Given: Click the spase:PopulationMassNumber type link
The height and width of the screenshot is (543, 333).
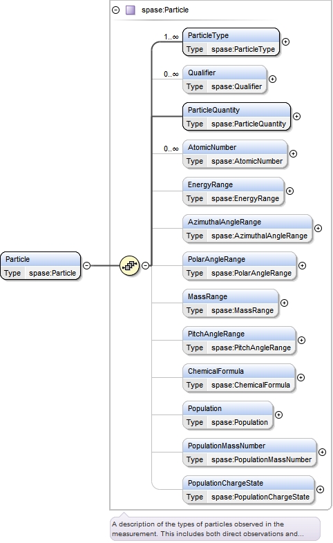Looking at the screenshot, I should 261,459.
